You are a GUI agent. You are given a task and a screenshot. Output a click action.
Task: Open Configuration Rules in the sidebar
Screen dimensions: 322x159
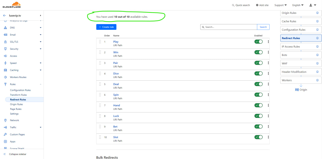click(x=20, y=90)
